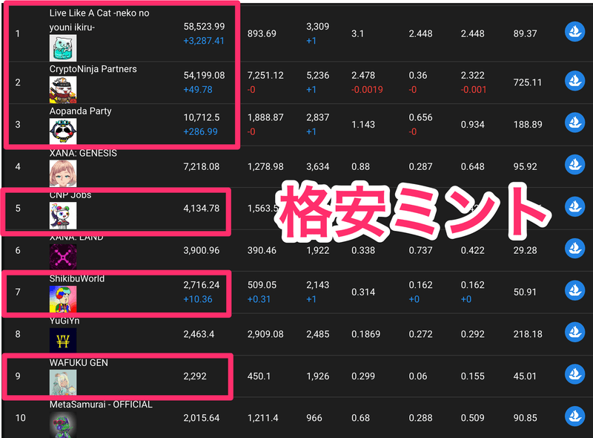Select the value 188.89
Screen dimensions: 593x438
click(528, 125)
